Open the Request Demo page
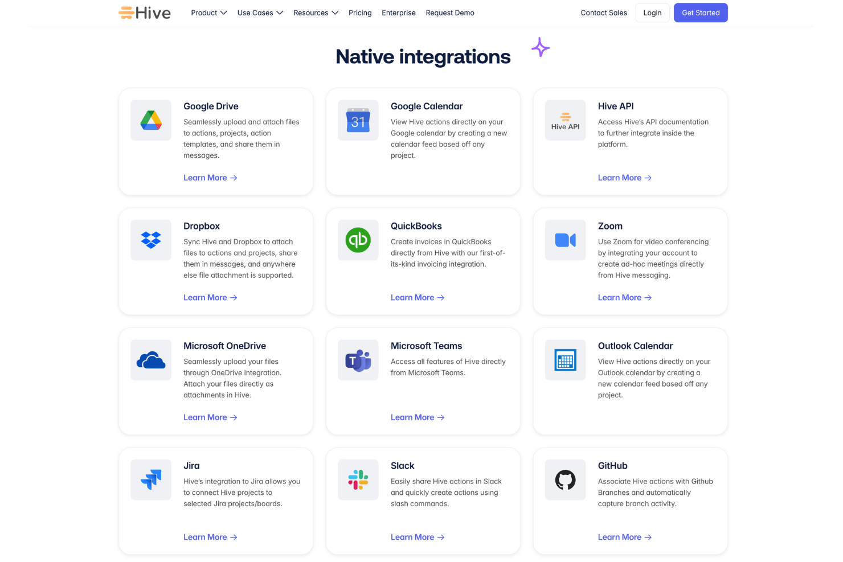The width and height of the screenshot is (843, 562). point(450,13)
